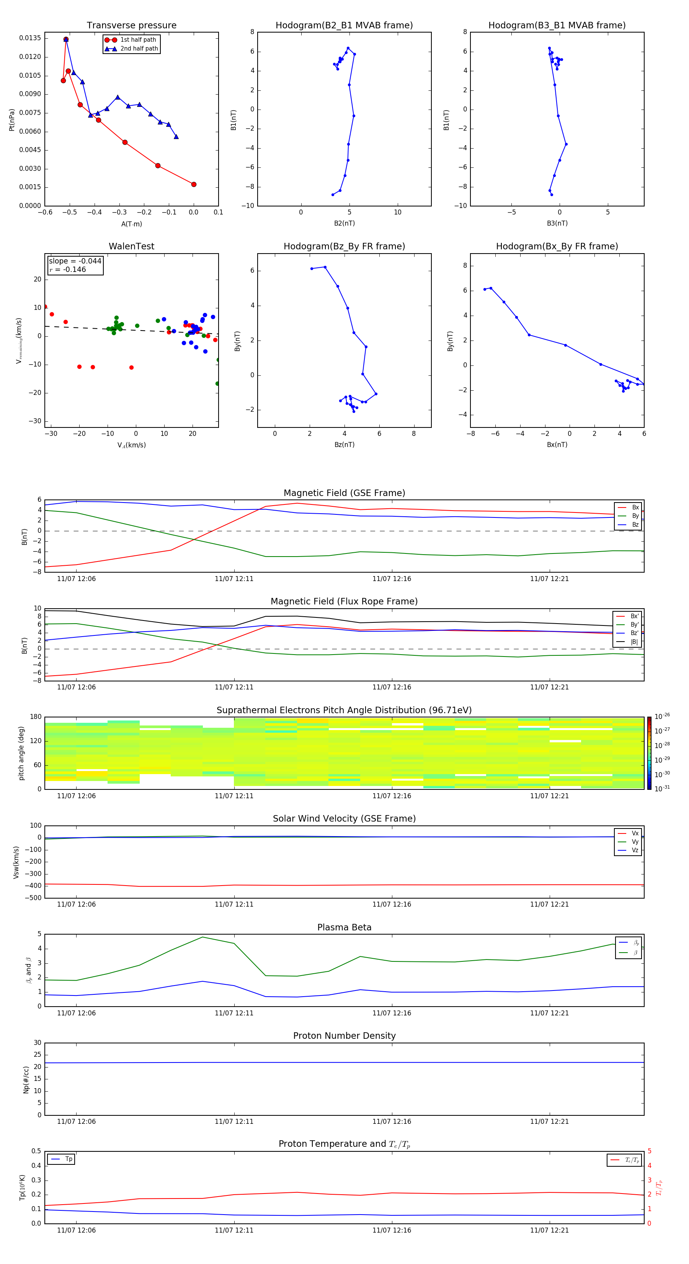Click the Bx' legend entry in Flux Rope plot

pos(627,616)
